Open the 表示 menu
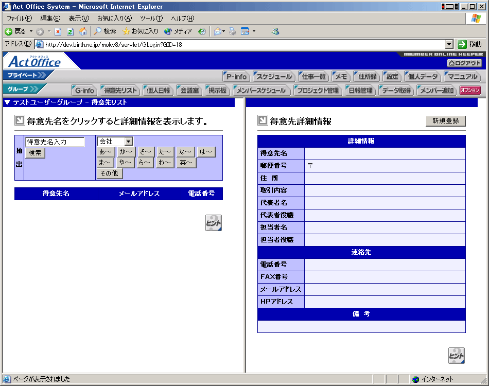Viewport: 489px width, 386px height. coord(78,19)
